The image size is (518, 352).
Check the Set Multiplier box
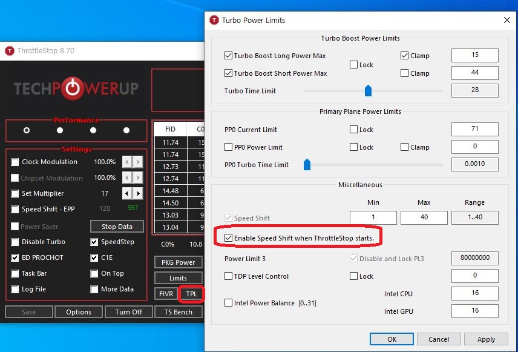(15, 193)
